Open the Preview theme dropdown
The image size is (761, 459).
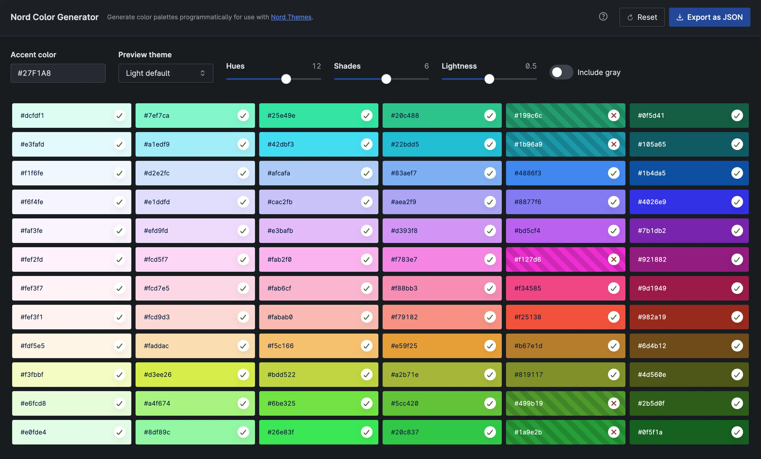(x=165, y=73)
